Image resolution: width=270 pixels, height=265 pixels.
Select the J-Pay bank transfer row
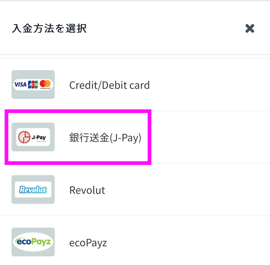[x=135, y=137]
